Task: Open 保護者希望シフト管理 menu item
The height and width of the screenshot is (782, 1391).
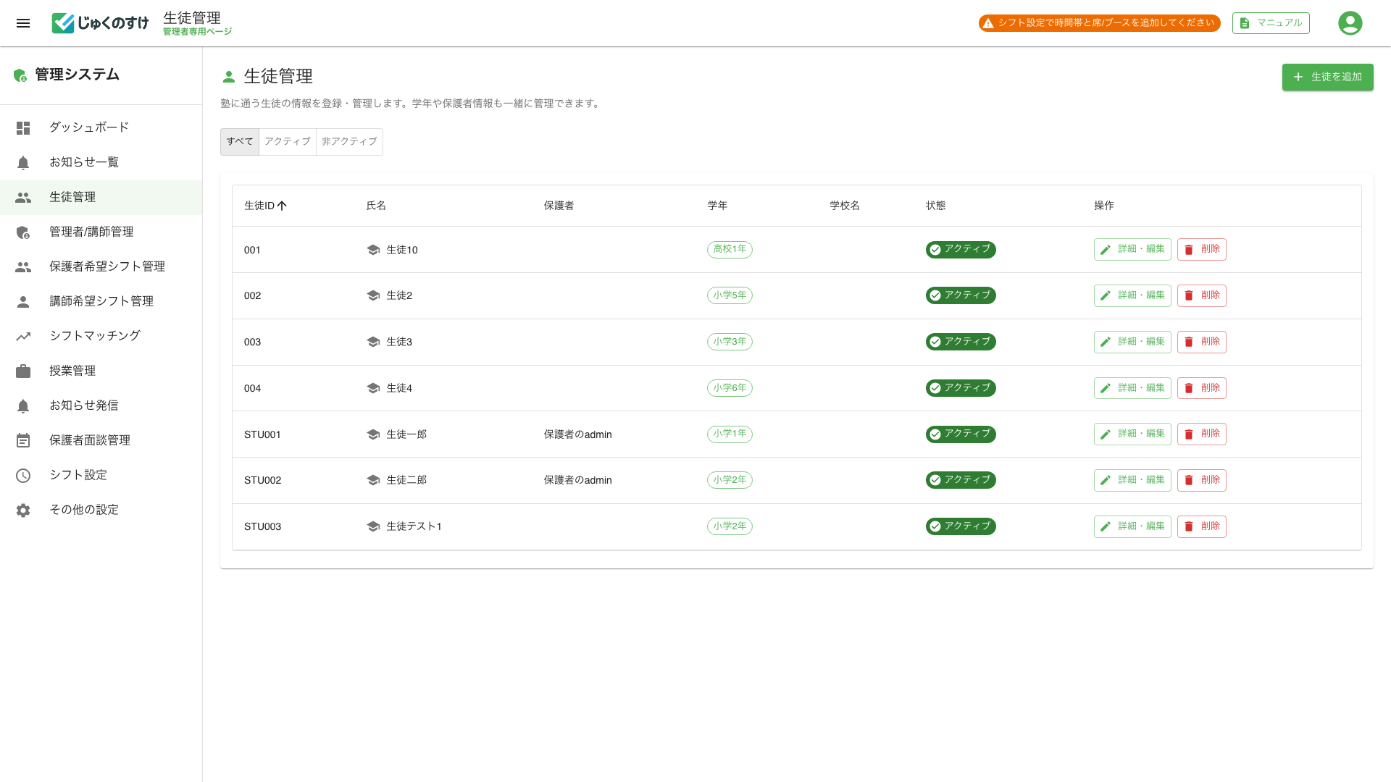Action: click(x=107, y=266)
